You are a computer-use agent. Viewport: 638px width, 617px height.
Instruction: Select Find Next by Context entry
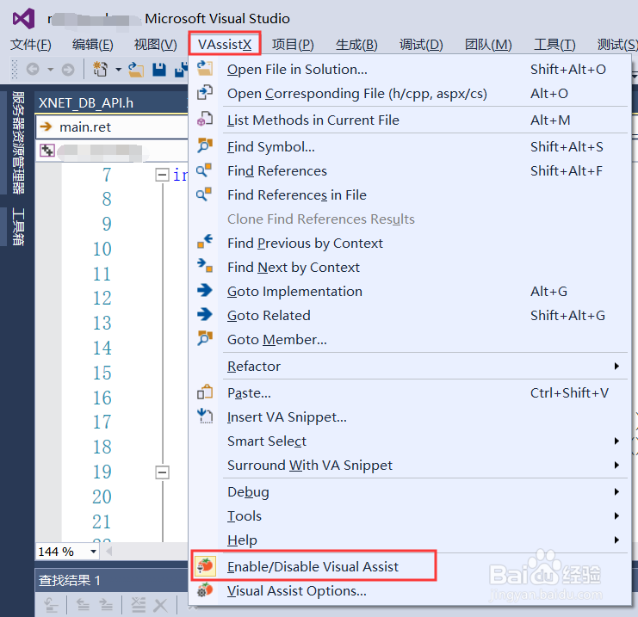pyautogui.click(x=410, y=268)
